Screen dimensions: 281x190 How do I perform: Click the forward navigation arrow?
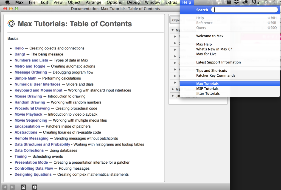tap(12, 187)
